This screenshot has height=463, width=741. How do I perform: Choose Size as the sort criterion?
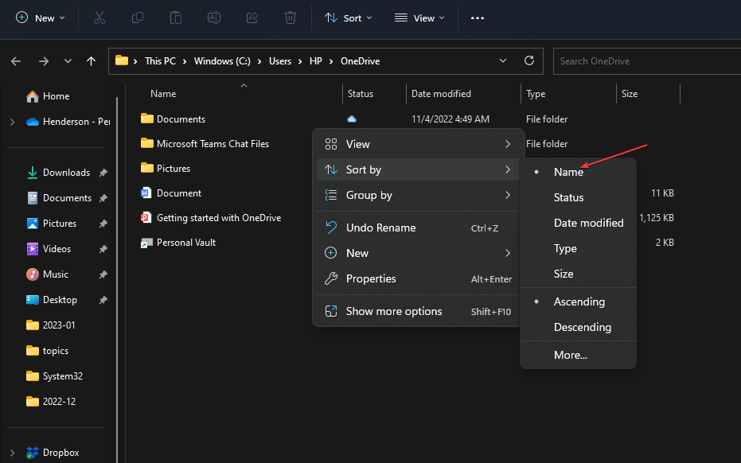(564, 274)
